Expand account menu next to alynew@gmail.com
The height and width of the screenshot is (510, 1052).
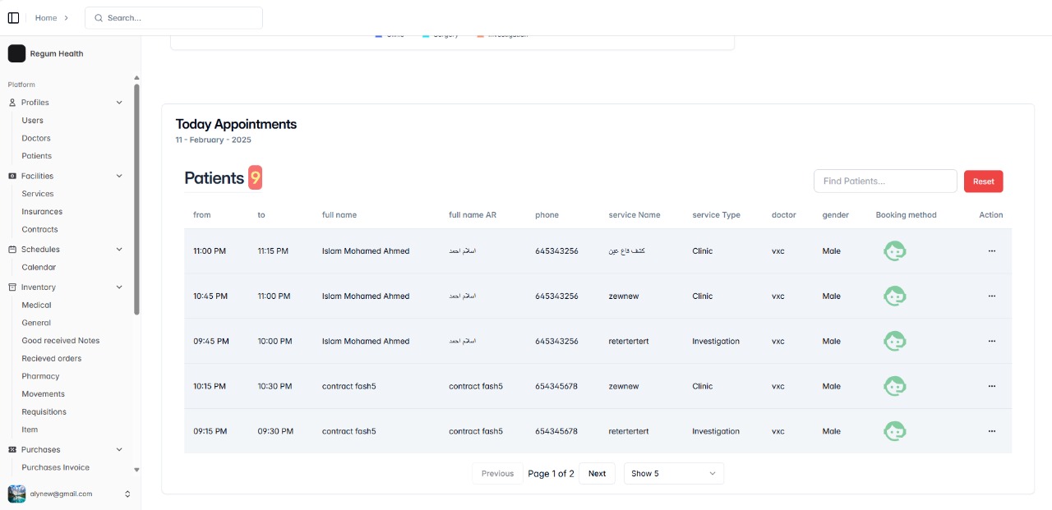[127, 494]
